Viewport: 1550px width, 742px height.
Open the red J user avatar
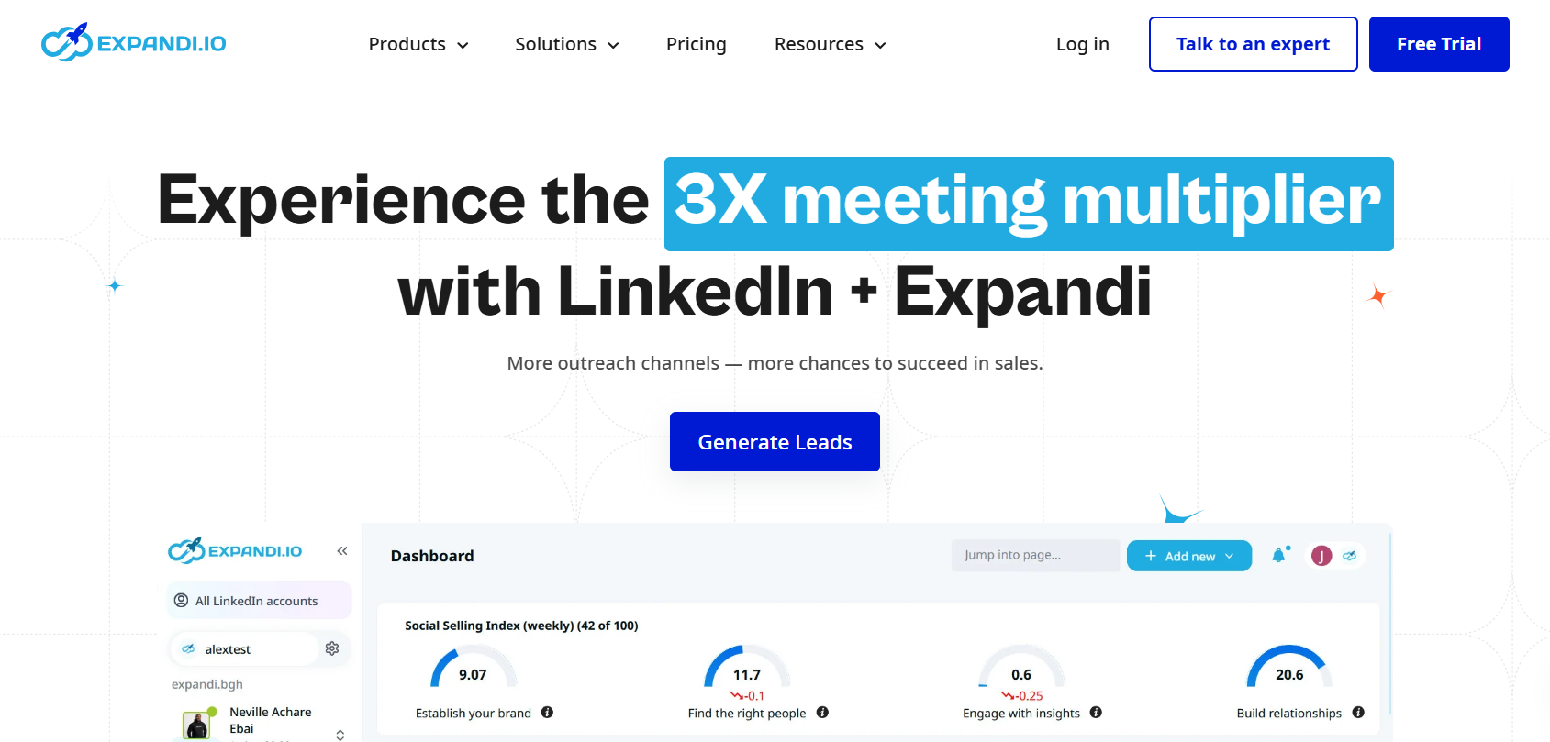(1321, 556)
